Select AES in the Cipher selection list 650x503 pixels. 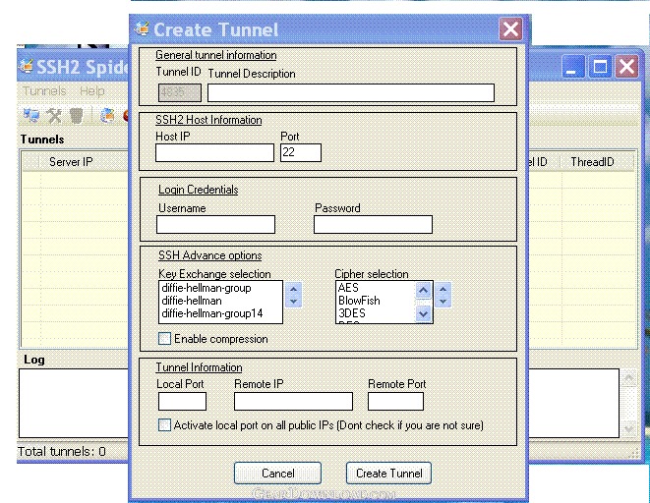tap(348, 288)
